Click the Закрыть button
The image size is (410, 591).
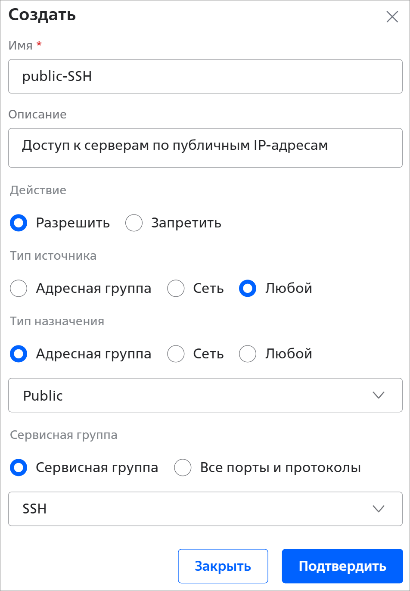click(223, 566)
